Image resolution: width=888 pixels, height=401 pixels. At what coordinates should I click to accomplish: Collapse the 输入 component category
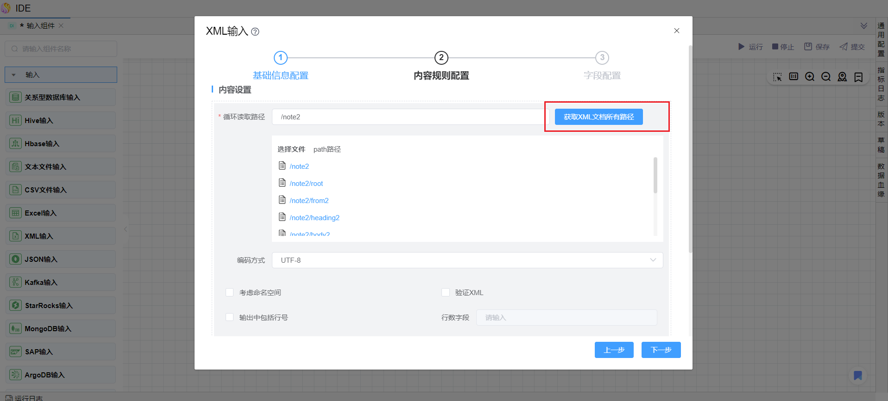[x=14, y=75]
